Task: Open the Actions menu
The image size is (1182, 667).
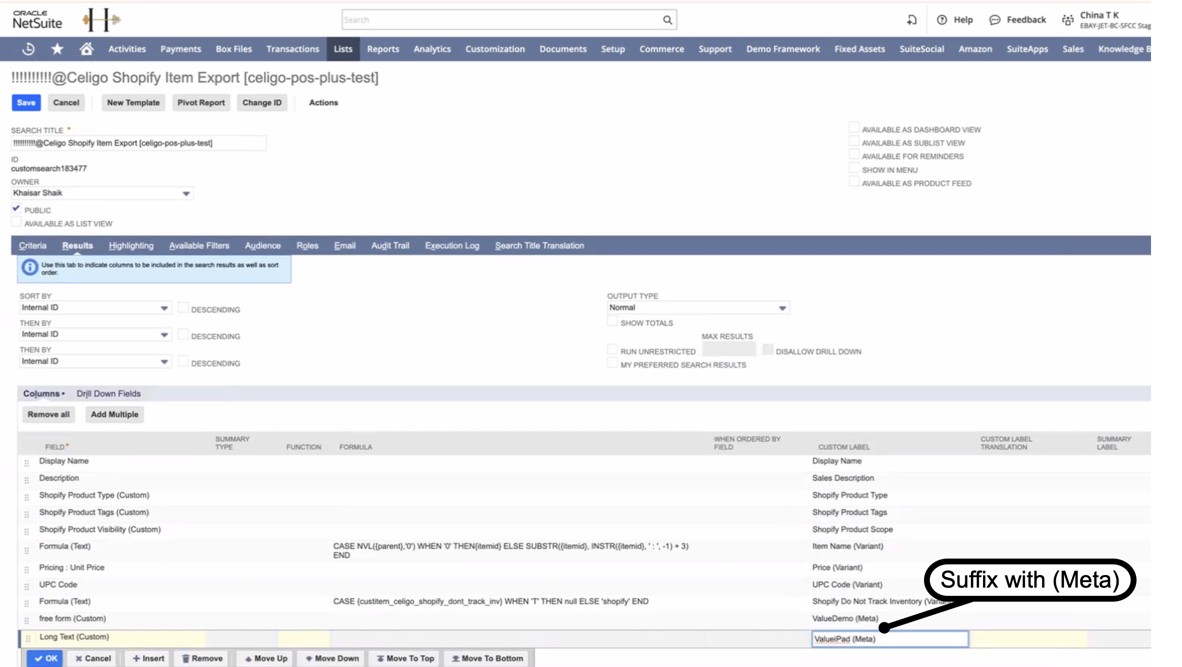Action: 323,103
